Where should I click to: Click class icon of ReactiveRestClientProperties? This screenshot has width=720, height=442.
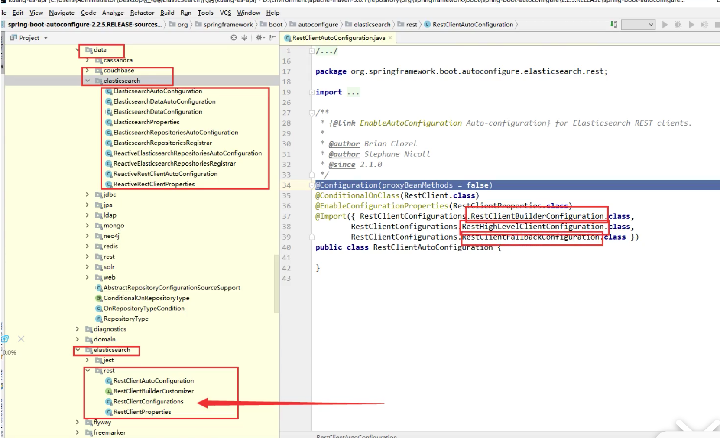click(x=109, y=184)
